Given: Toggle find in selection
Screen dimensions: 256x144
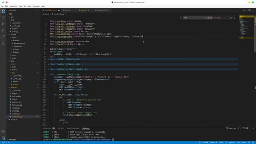Looking at the screenshot, I should [231, 18].
